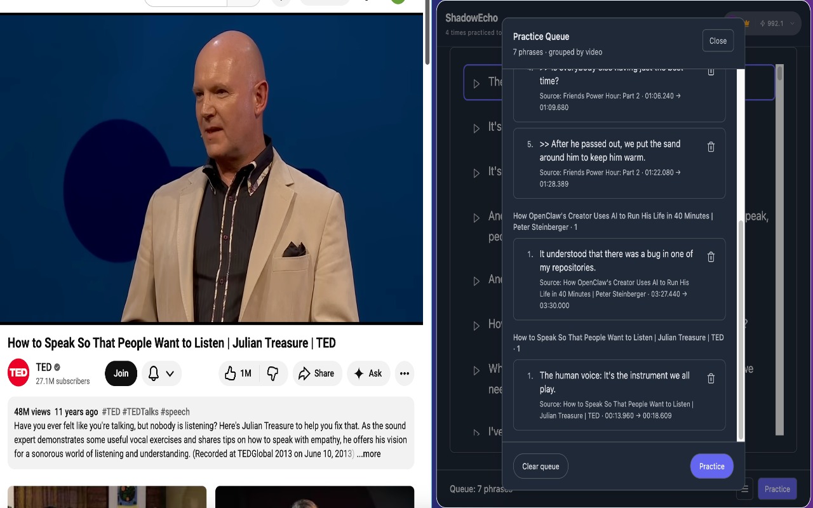Expand the description with '...more'
Image resolution: width=813 pixels, height=508 pixels.
click(x=368, y=454)
